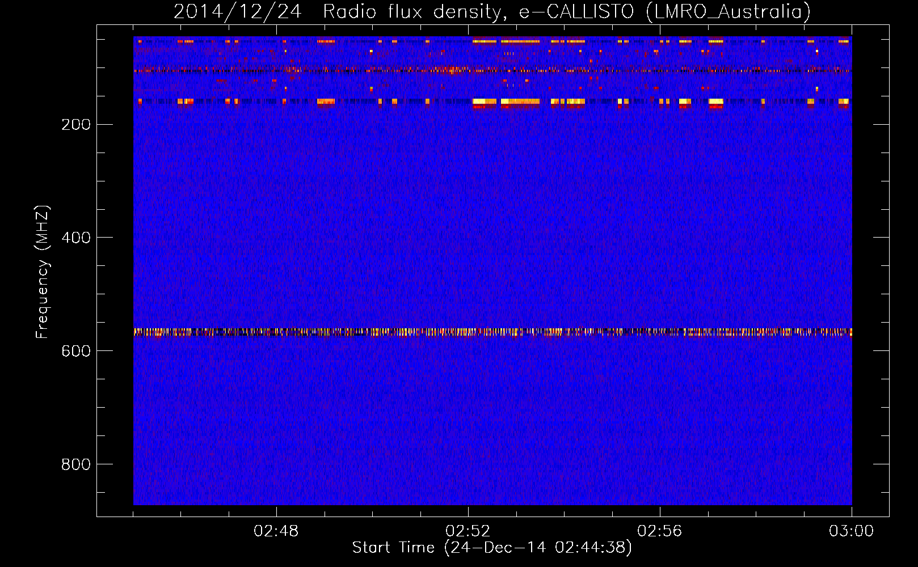Click the 02:52 time tick label
Viewport: 918px width, 567px height.
(468, 531)
